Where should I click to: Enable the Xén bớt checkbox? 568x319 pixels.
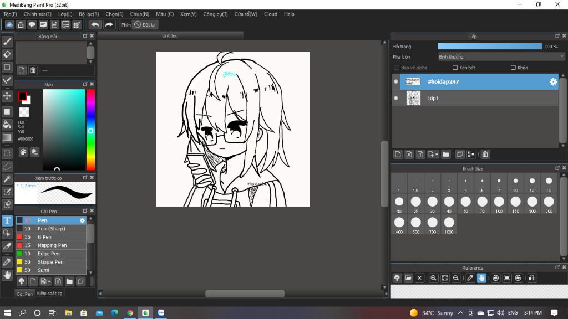pos(455,68)
